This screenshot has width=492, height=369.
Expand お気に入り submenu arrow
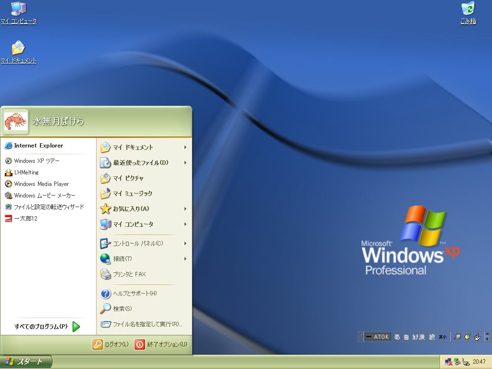(x=185, y=209)
